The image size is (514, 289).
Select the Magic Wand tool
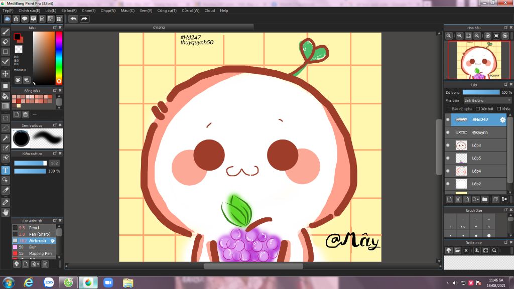point(5,138)
